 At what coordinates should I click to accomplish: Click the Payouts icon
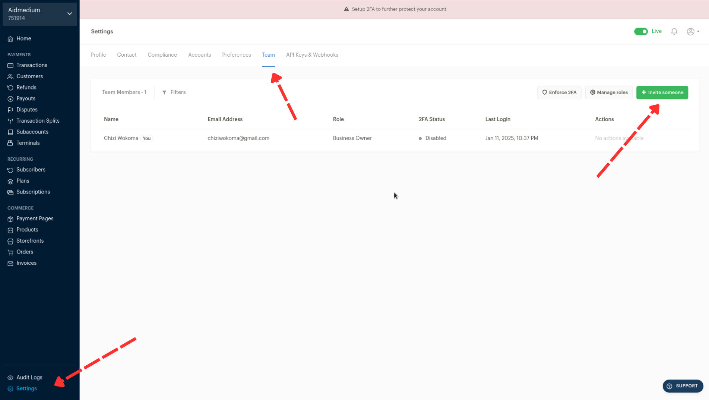tap(10, 99)
